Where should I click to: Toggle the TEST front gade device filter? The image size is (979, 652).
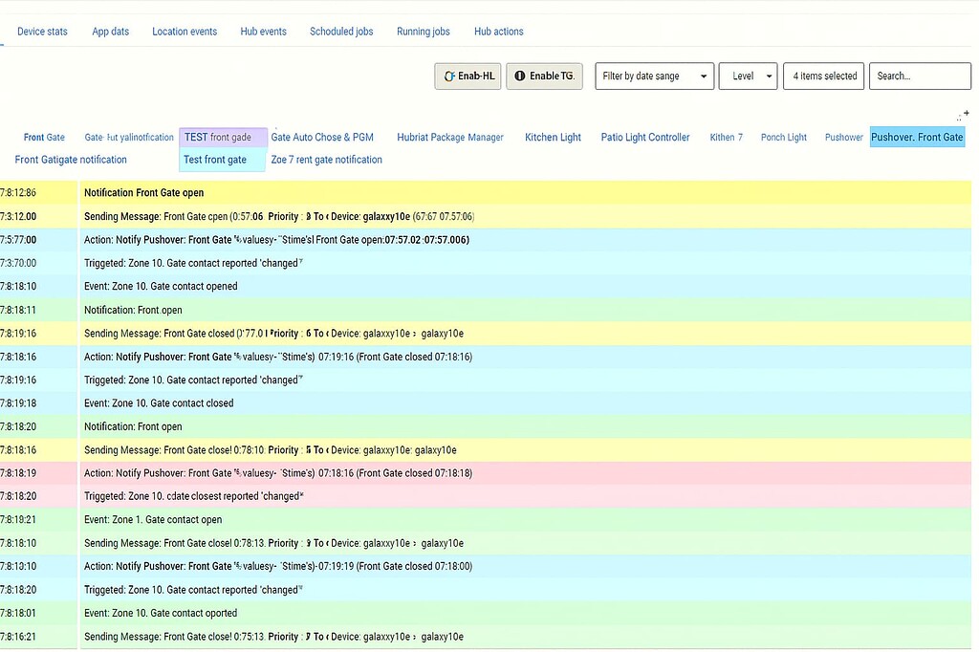(x=222, y=137)
